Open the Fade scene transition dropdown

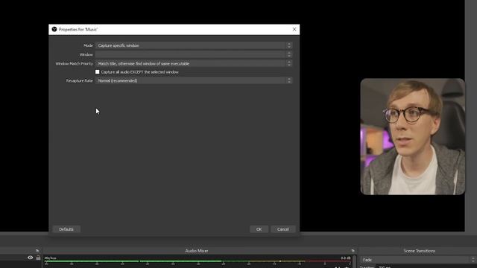(x=418, y=260)
